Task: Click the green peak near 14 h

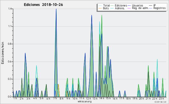Action: pos(102,15)
